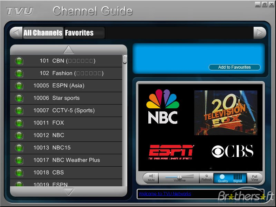
Task: Select channel 10018 CBS
Action: click(x=66, y=173)
